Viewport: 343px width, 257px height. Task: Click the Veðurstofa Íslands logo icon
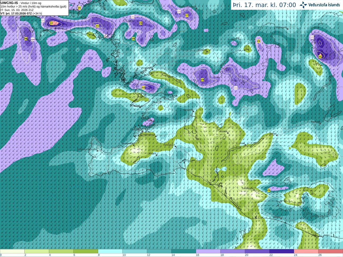pyautogui.click(x=303, y=5)
